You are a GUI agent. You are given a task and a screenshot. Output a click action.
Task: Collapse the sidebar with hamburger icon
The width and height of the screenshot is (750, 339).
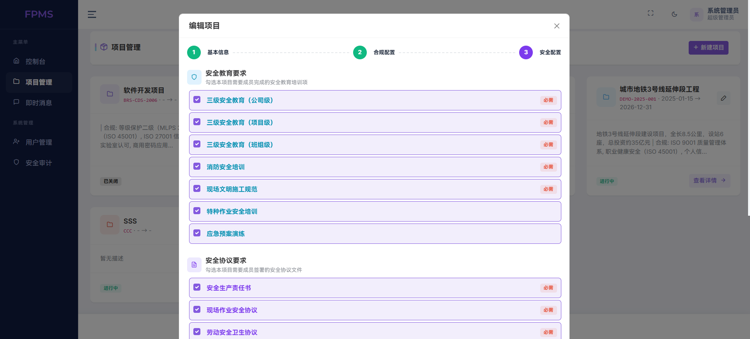tap(92, 14)
